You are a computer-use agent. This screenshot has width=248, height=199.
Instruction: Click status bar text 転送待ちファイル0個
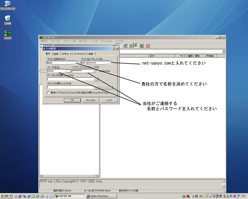[x=129, y=190]
